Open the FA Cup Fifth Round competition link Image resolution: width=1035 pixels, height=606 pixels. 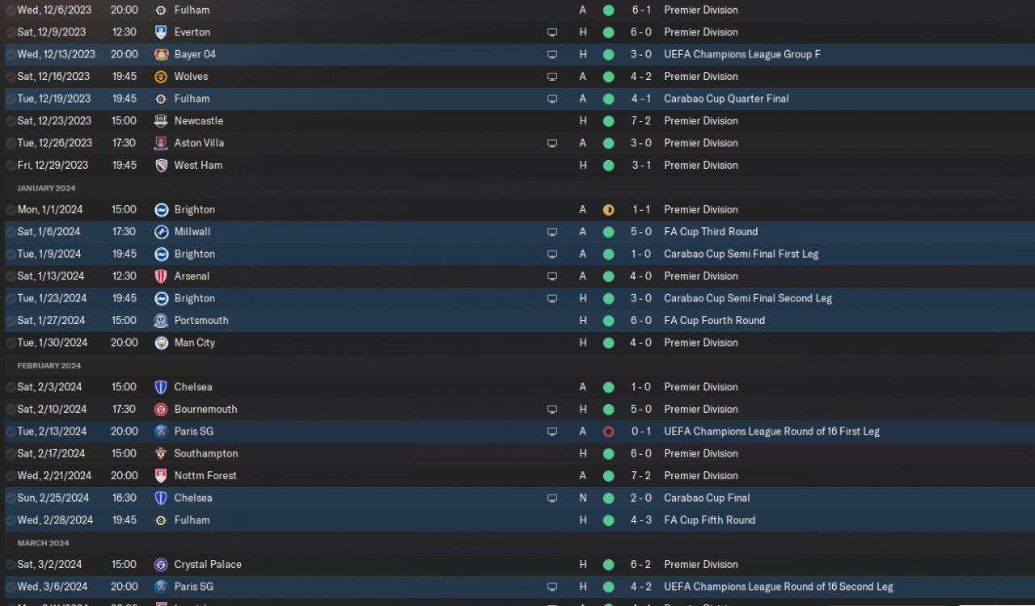[x=710, y=520]
